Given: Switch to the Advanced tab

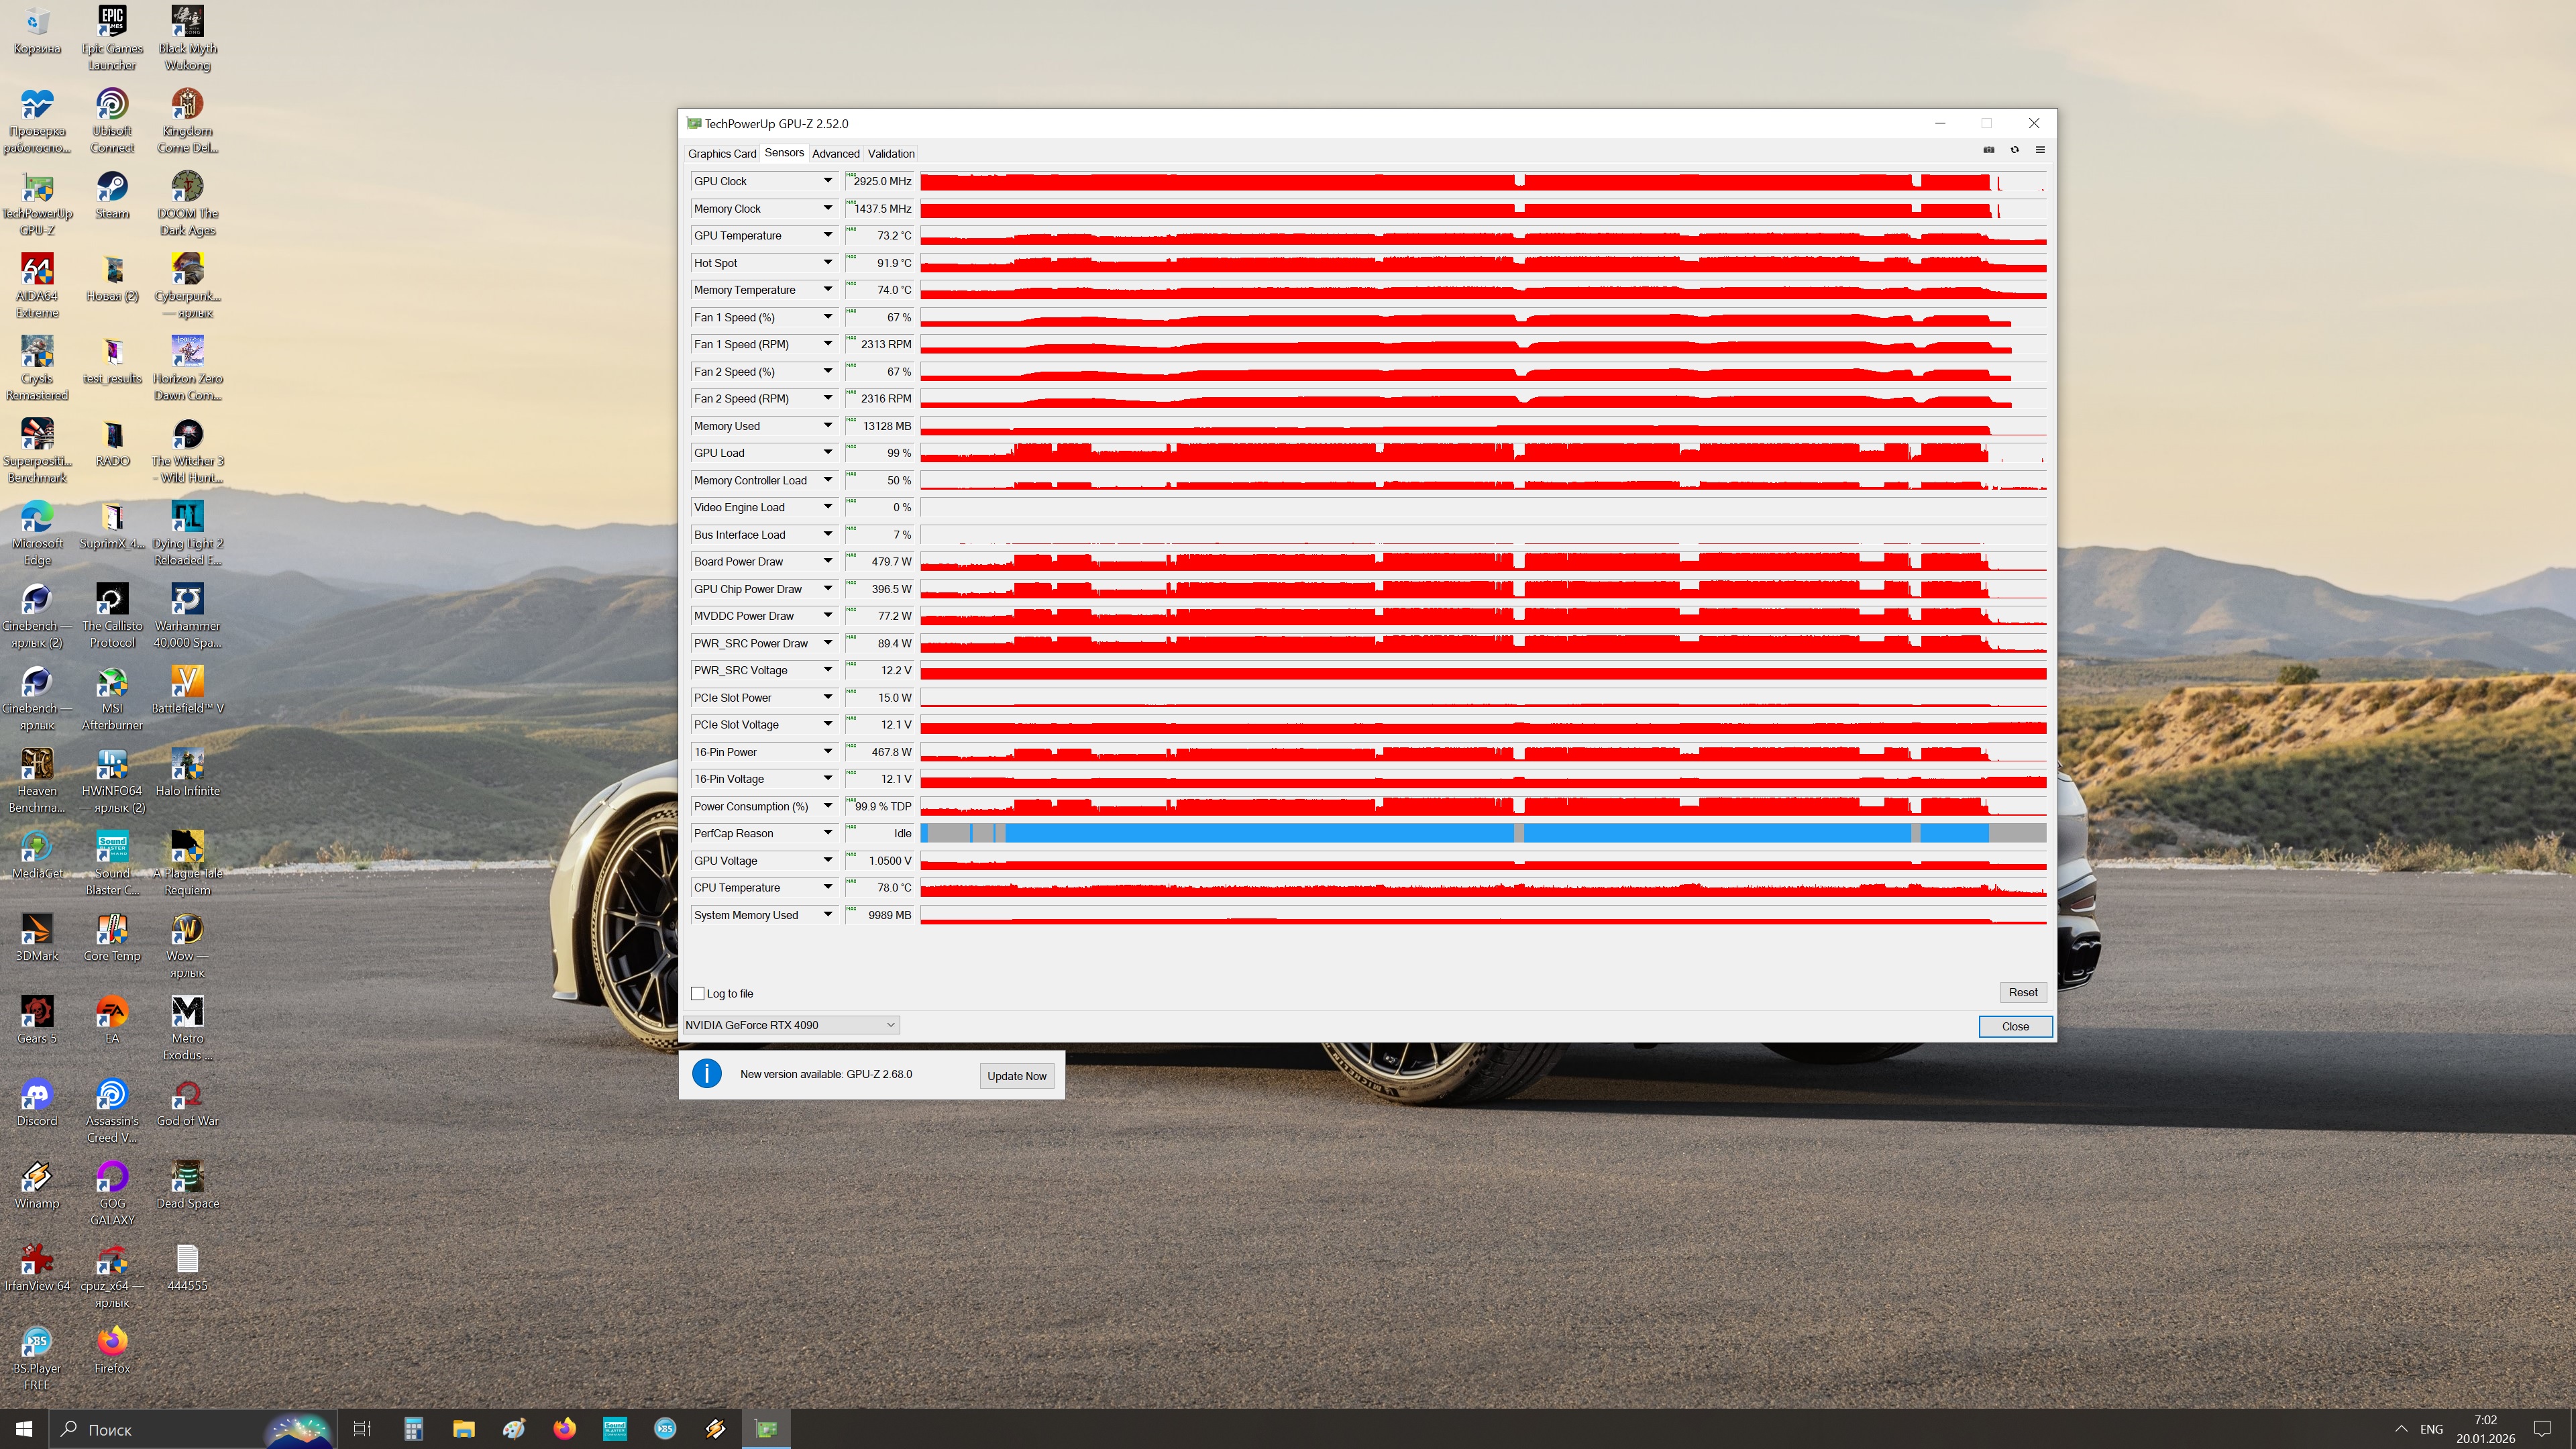Looking at the screenshot, I should click(835, 154).
